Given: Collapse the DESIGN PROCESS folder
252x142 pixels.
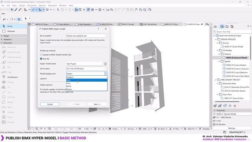Looking at the screenshot, I should point(216,39).
